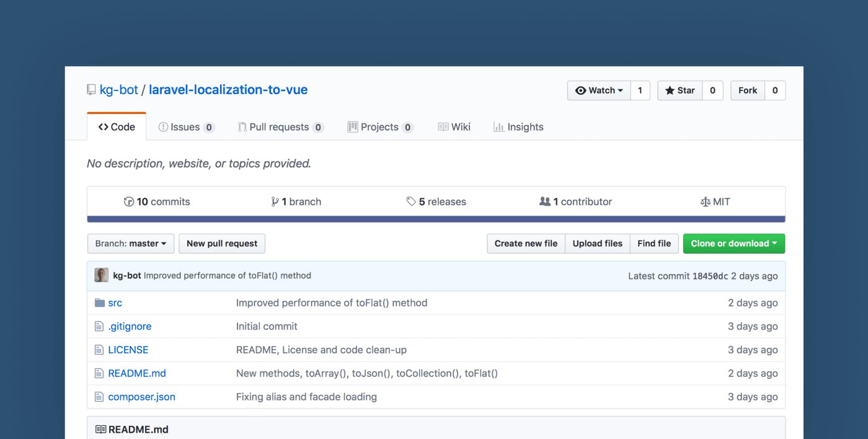The width and height of the screenshot is (868, 439).
Task: Click the LICENSE file icon
Action: 99,350
